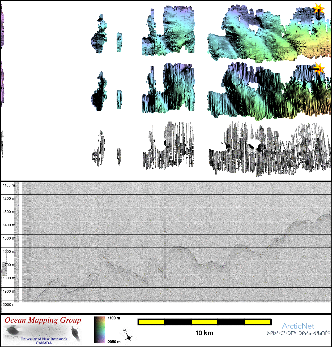Open the Ocean Mapping Group title
The height and width of the screenshot is (347, 332).
pyautogui.click(x=43, y=320)
